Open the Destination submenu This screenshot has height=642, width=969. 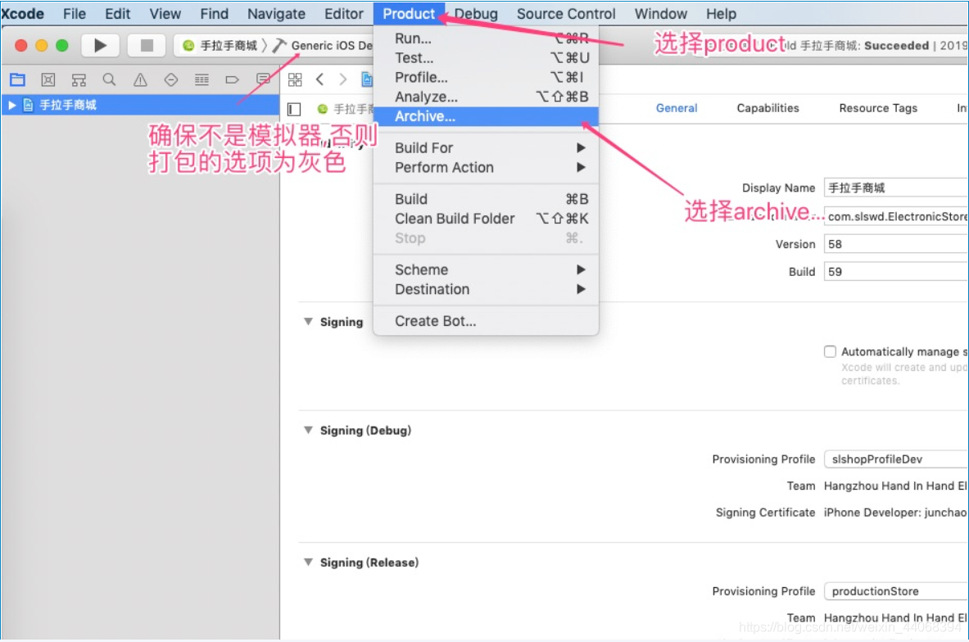pos(486,289)
